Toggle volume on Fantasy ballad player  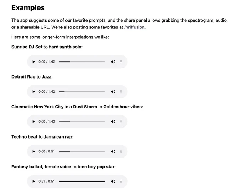(x=113, y=181)
